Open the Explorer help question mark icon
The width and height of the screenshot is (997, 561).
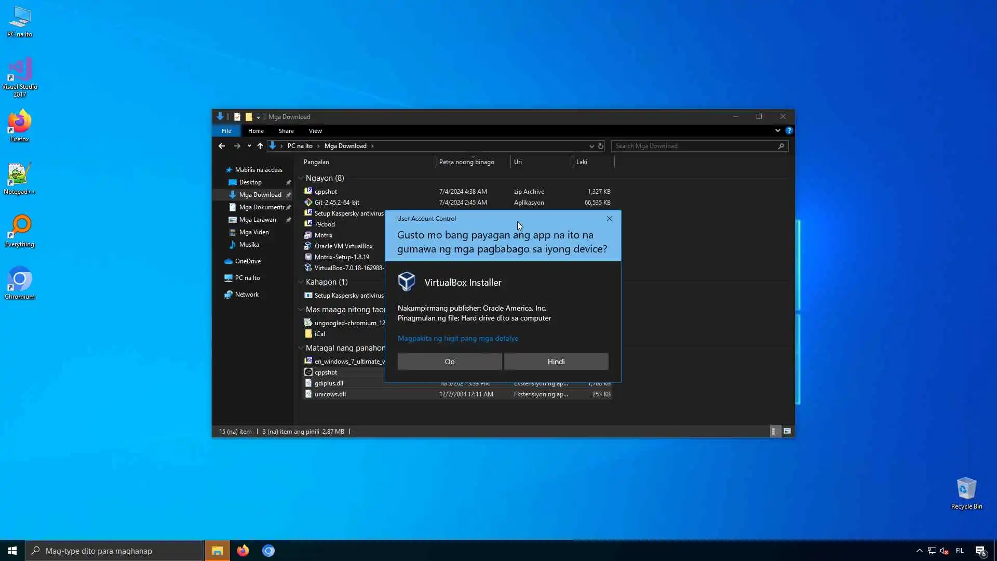point(789,131)
